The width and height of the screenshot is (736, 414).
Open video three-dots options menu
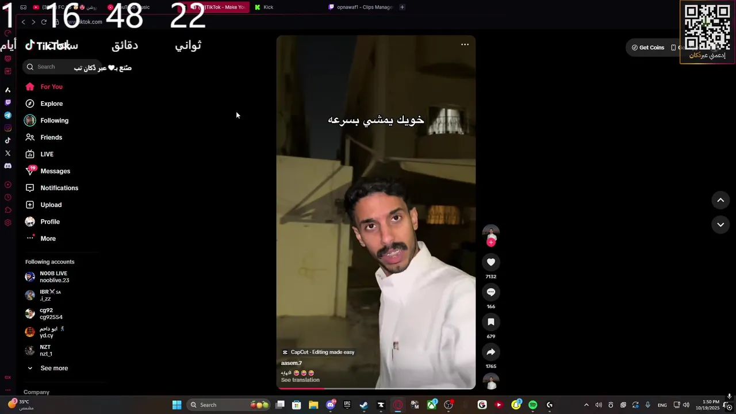coord(465,44)
